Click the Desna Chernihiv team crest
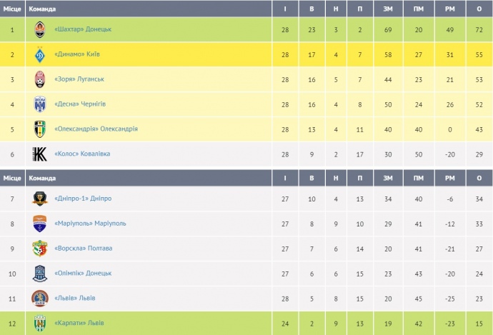The height and width of the screenshot is (335, 493). (40, 104)
